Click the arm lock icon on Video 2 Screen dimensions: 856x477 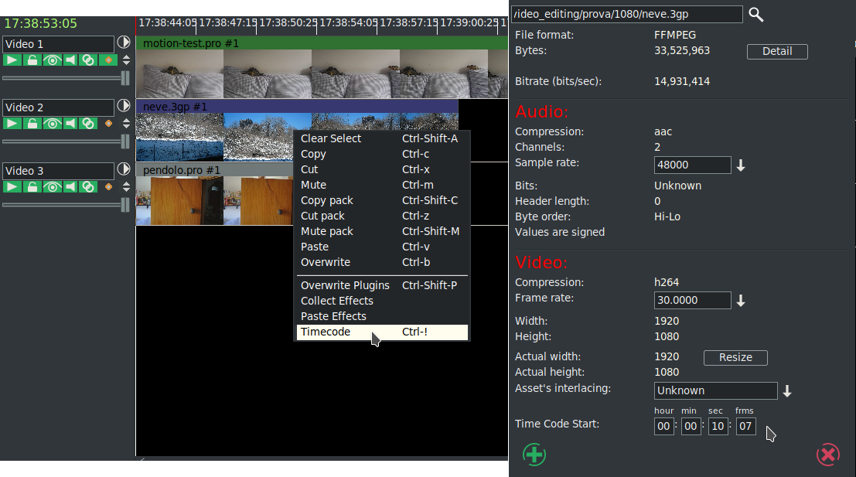tap(32, 122)
